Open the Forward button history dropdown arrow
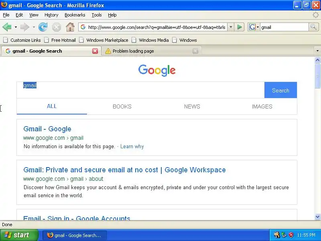The image size is (321, 241). pos(34,27)
